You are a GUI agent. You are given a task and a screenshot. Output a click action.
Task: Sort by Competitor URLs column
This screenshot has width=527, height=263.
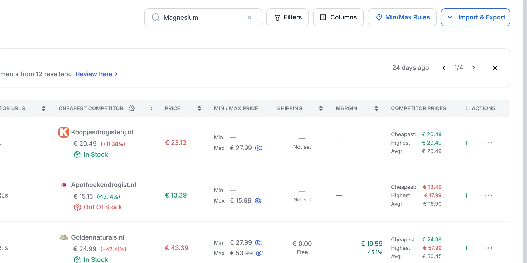tap(44, 108)
